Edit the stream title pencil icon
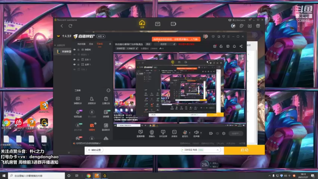The width and height of the screenshot is (318, 179). coord(174,44)
